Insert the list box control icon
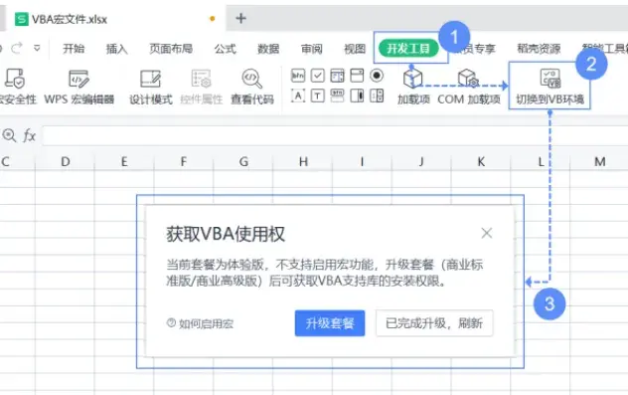 337,76
